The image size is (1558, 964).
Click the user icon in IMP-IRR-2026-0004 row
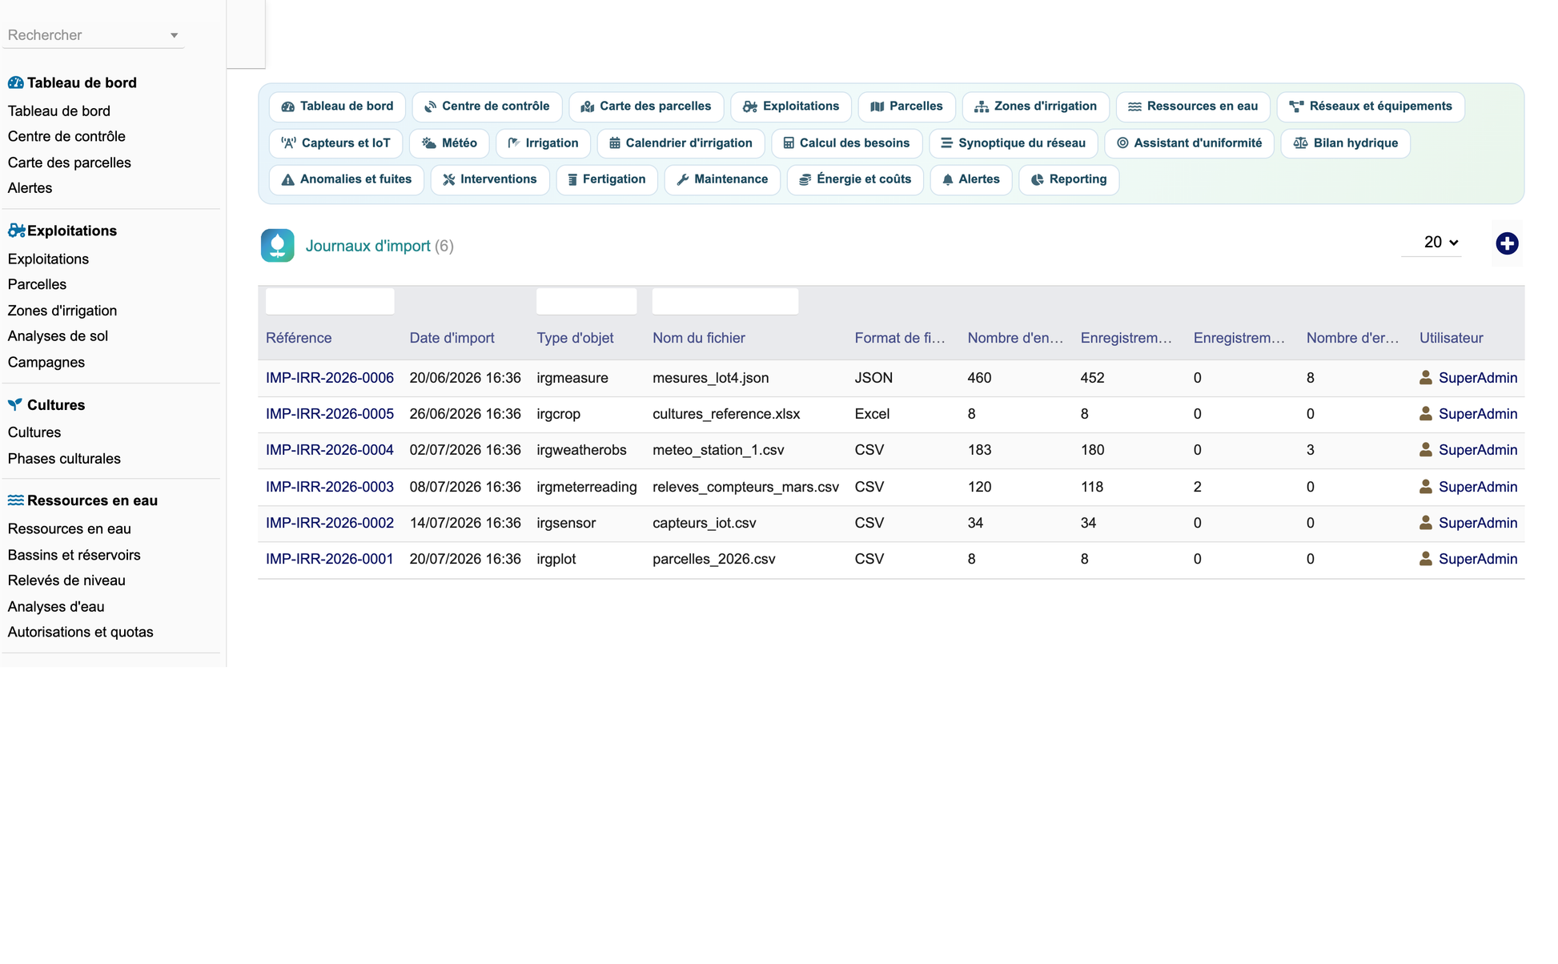1426,450
